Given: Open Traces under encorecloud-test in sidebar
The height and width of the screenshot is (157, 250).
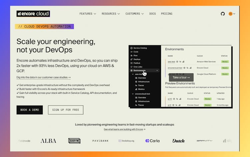Looking at the screenshot, I should click(x=140, y=105).
